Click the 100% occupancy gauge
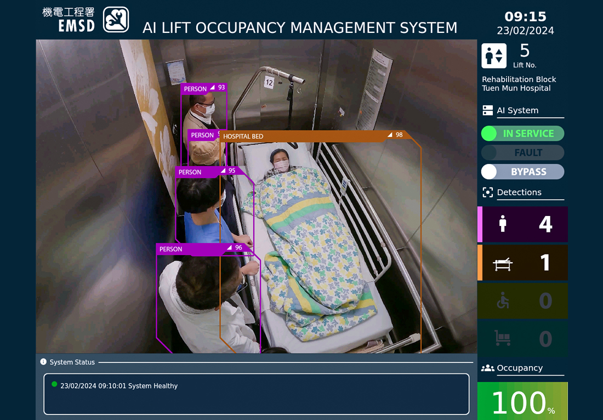Image resolution: width=603 pixels, height=420 pixels. pos(522,402)
